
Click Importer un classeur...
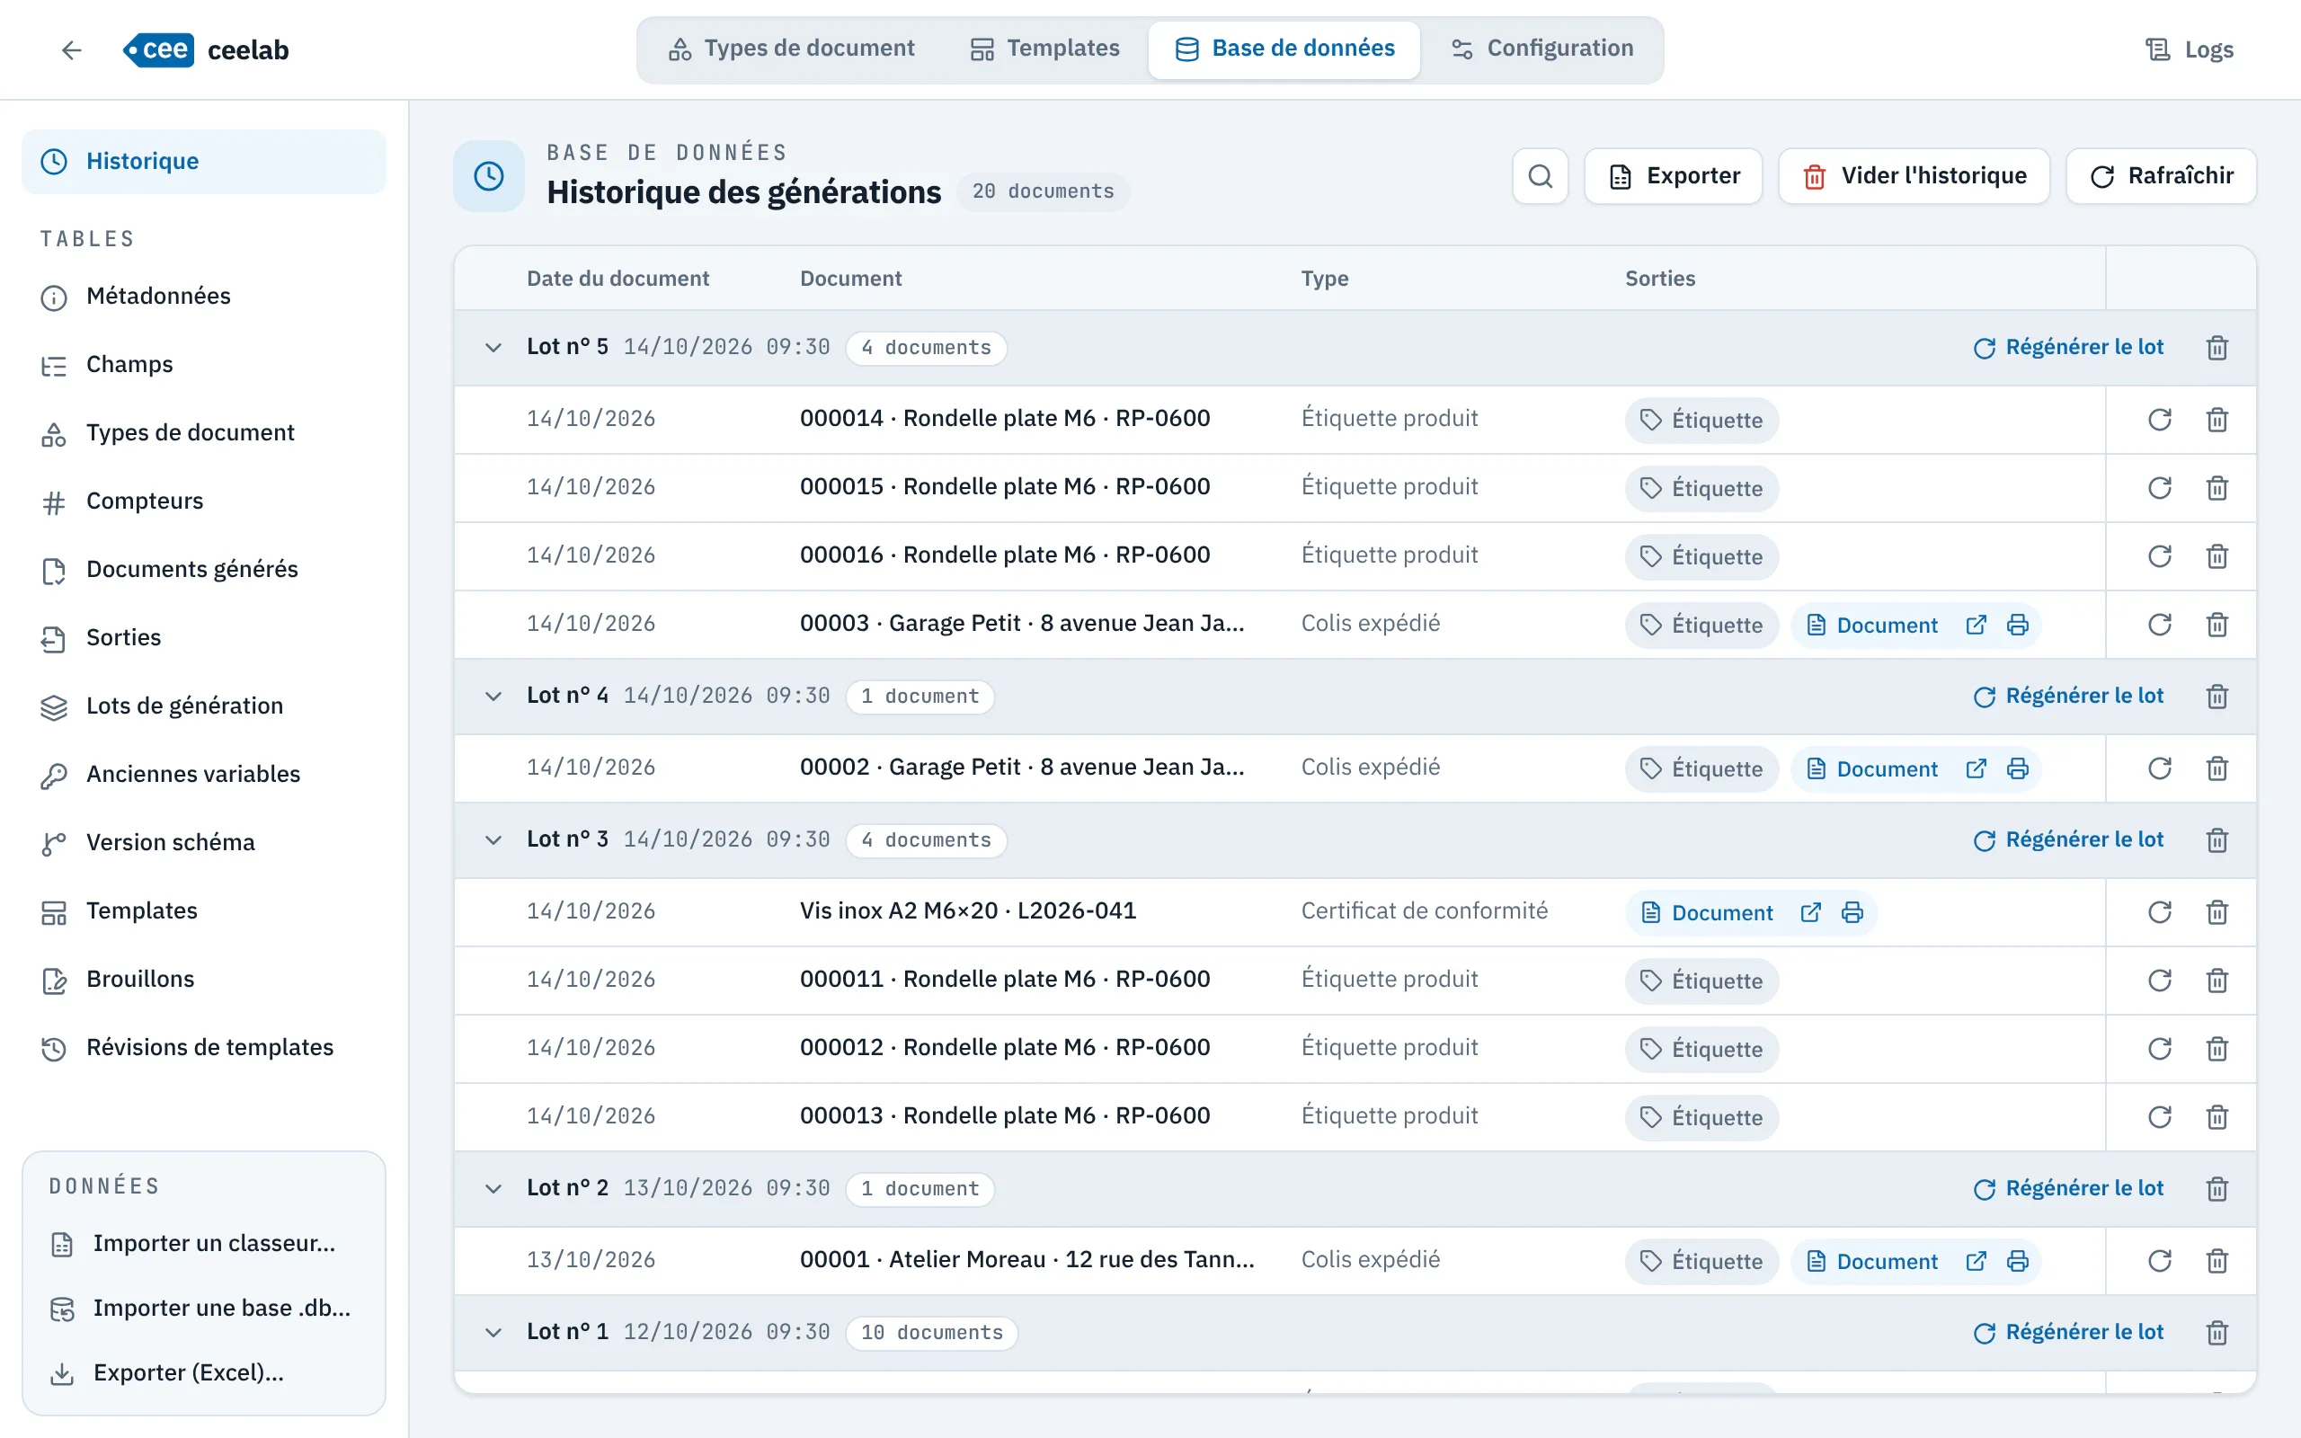pyautogui.click(x=203, y=1244)
